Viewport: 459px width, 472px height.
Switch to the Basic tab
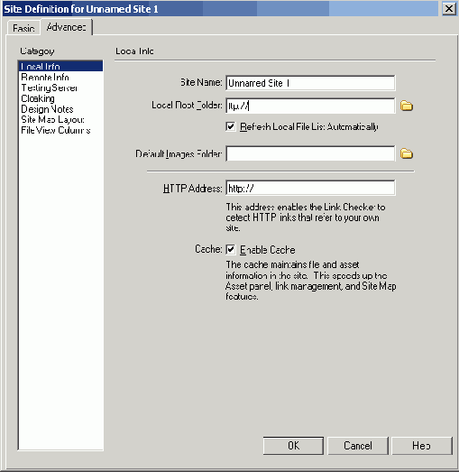(23, 28)
